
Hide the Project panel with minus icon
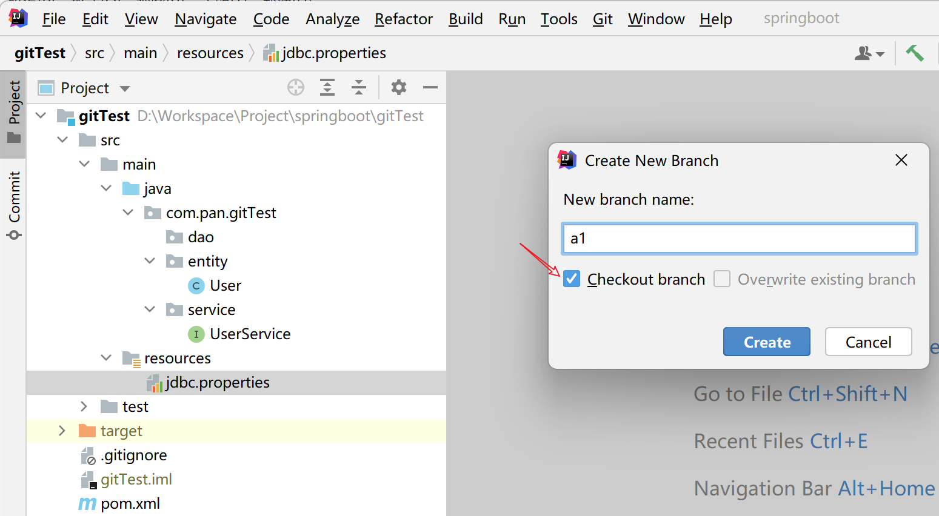[430, 88]
